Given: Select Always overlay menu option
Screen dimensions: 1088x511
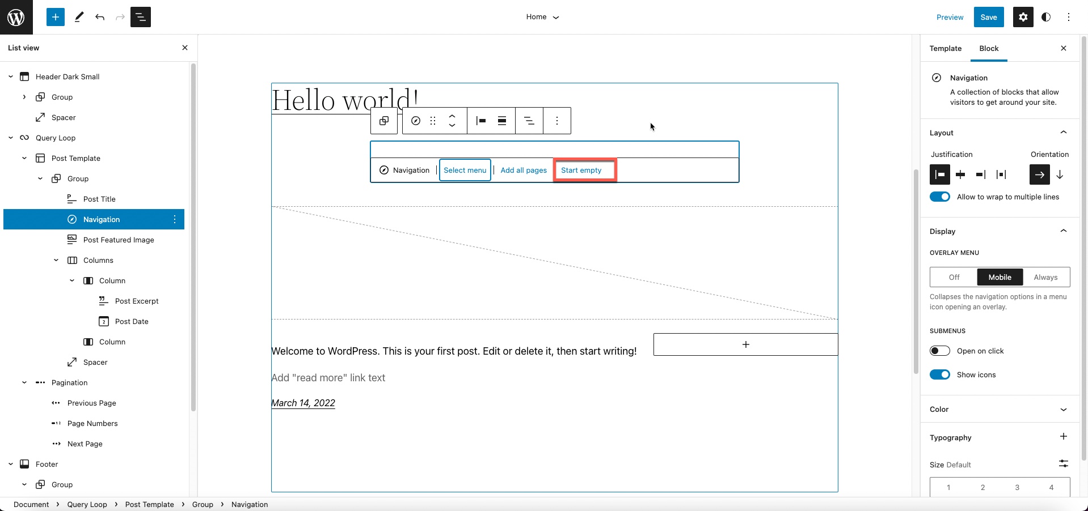Looking at the screenshot, I should (x=1045, y=277).
